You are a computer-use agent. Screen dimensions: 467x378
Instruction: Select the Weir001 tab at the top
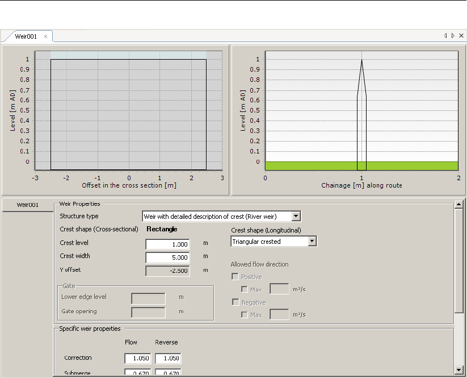tap(26, 36)
